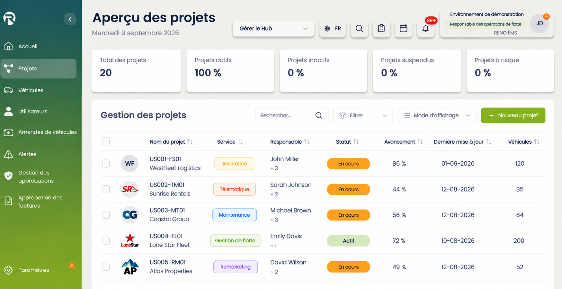Viewport: 562px width, 289px height.
Task: Click the Atlas Properties AP logo
Action: [x=130, y=267]
